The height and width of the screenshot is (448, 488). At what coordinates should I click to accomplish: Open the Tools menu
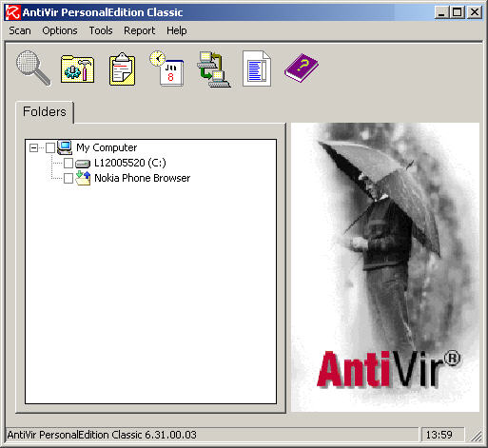(101, 30)
